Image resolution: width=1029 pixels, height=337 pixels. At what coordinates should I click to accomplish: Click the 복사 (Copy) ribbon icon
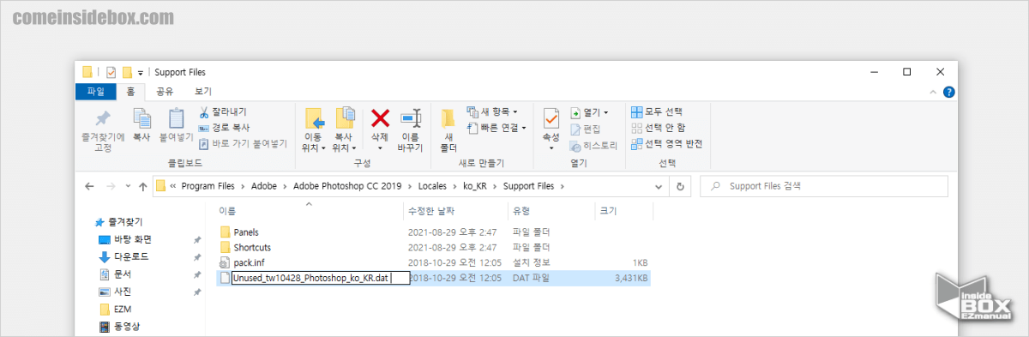(x=141, y=126)
